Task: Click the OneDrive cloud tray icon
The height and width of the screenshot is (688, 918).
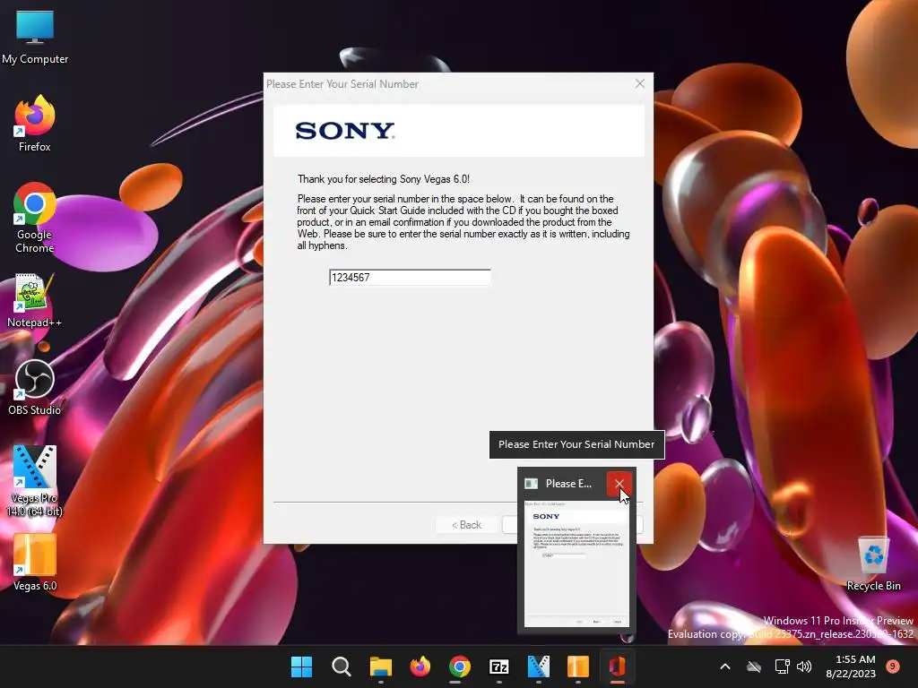Action: tap(754, 666)
